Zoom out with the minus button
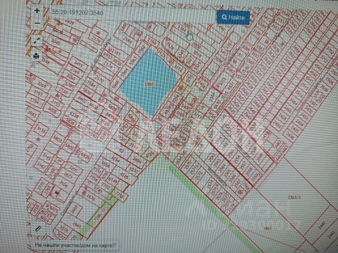 point(37,23)
